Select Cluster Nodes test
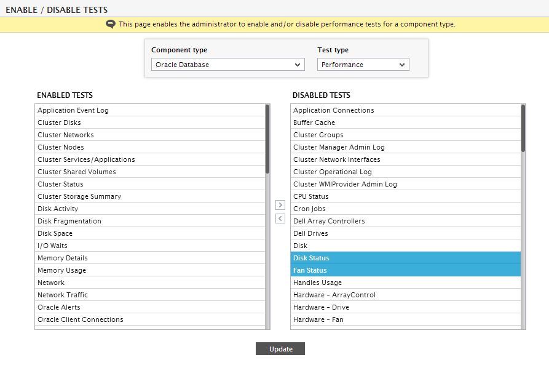This screenshot has width=549, height=365. pos(150,147)
